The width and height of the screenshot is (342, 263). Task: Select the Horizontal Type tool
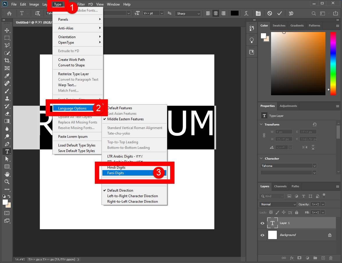7,151
